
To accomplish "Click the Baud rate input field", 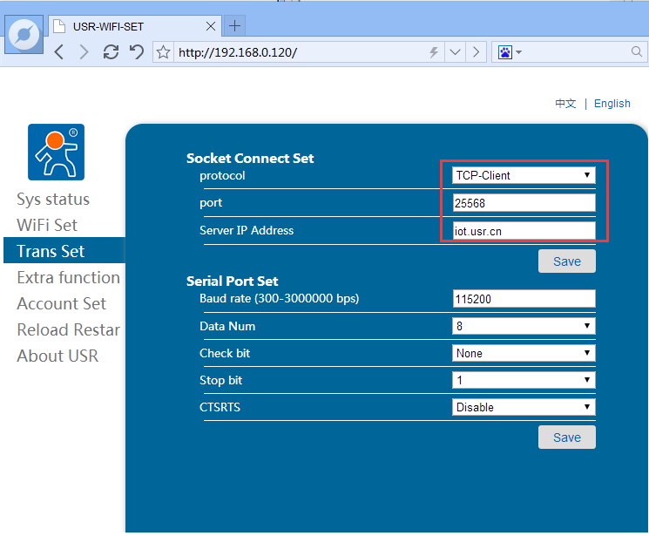I will click(524, 299).
